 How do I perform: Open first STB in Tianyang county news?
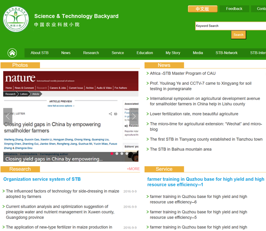pyautogui.click(x=206, y=139)
